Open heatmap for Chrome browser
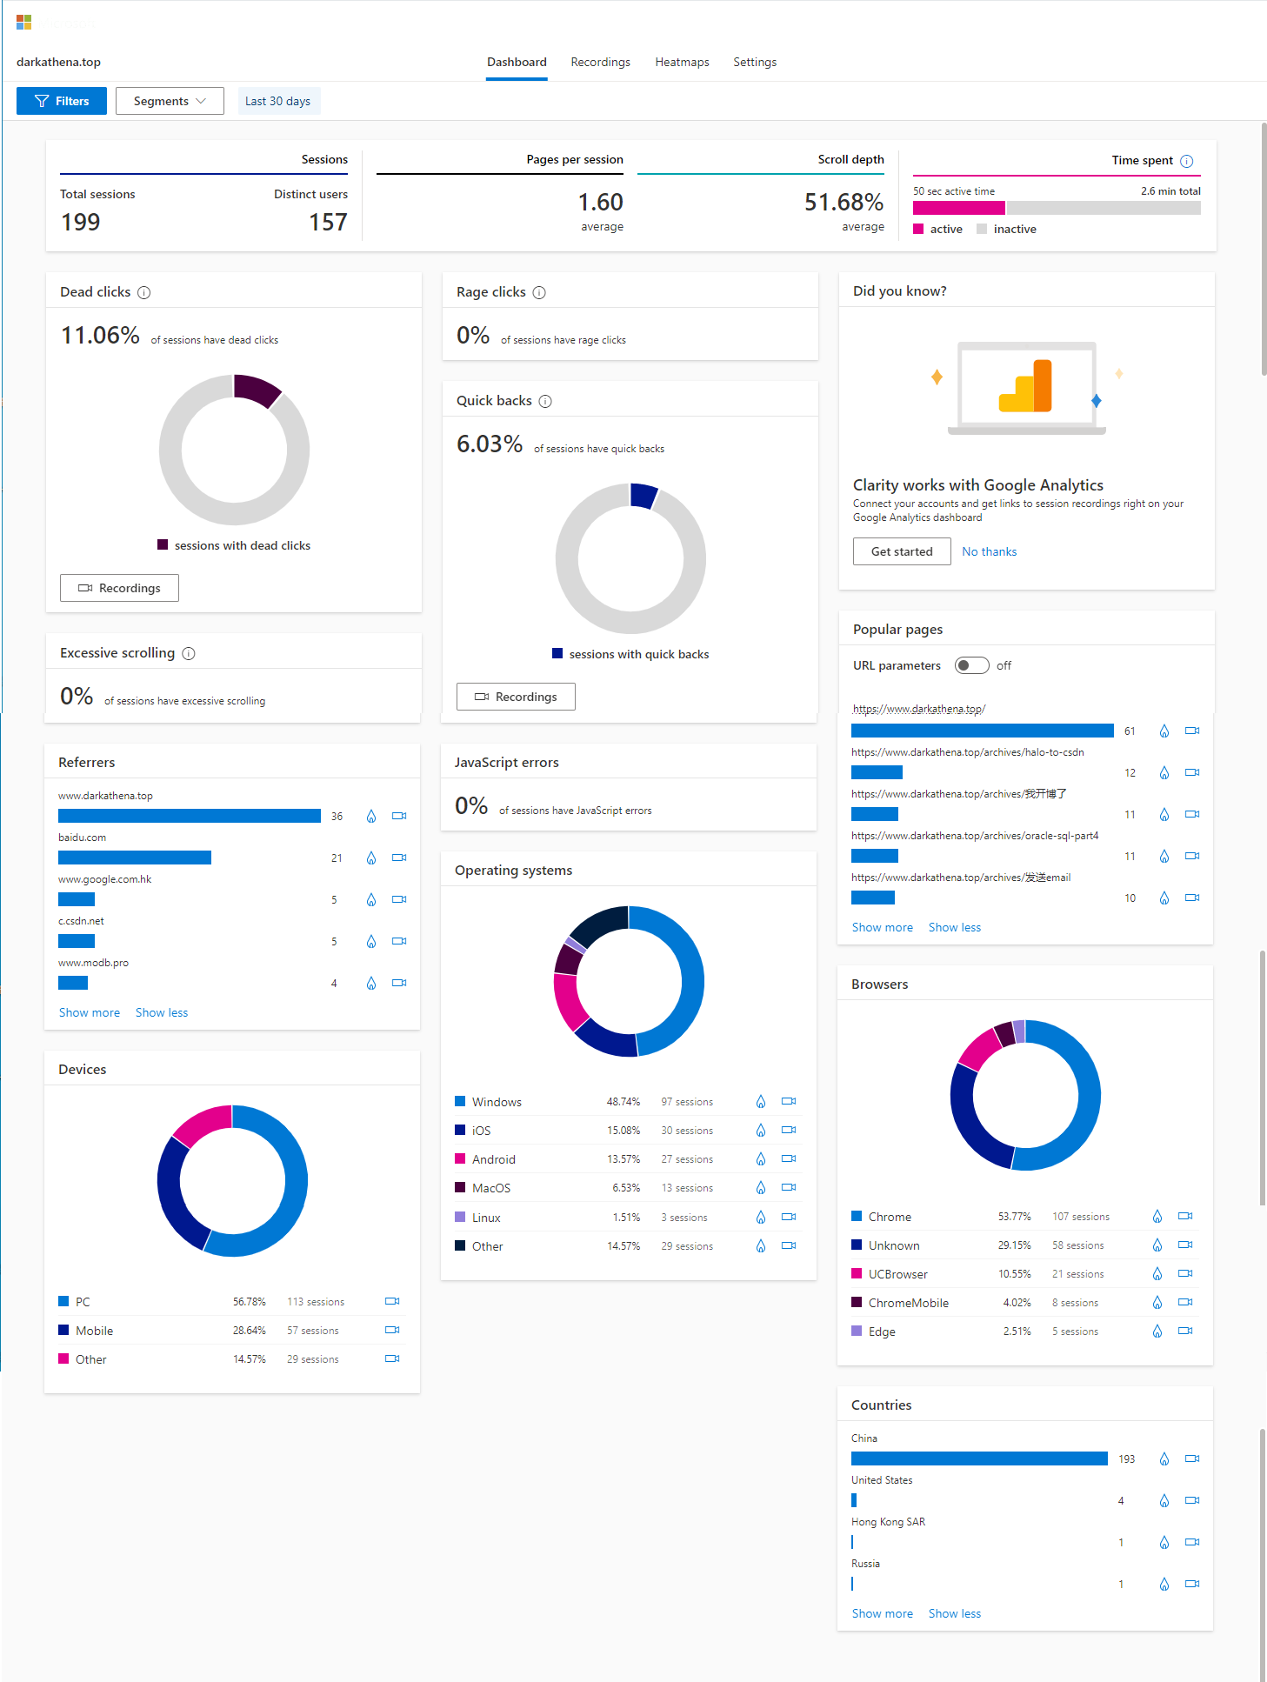The image size is (1267, 1682). [x=1157, y=1216]
